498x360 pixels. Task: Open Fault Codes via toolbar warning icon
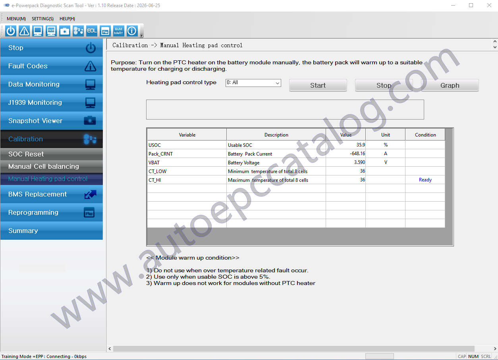24,31
